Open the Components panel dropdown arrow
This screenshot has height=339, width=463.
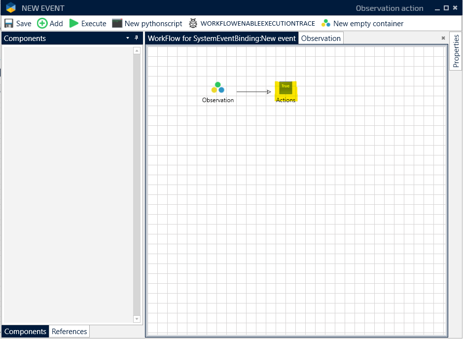click(x=128, y=38)
